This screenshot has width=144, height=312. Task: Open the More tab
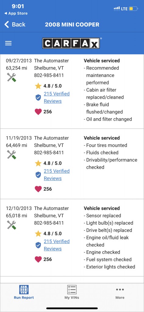[x=120, y=292]
